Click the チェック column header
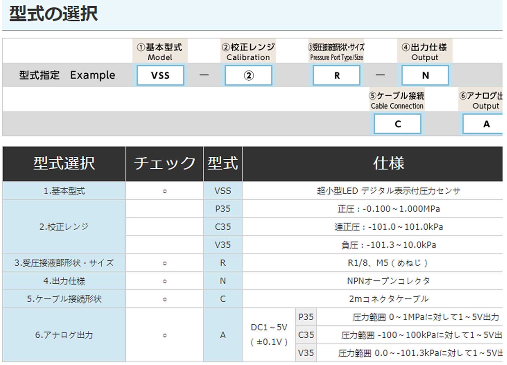 click(x=165, y=164)
